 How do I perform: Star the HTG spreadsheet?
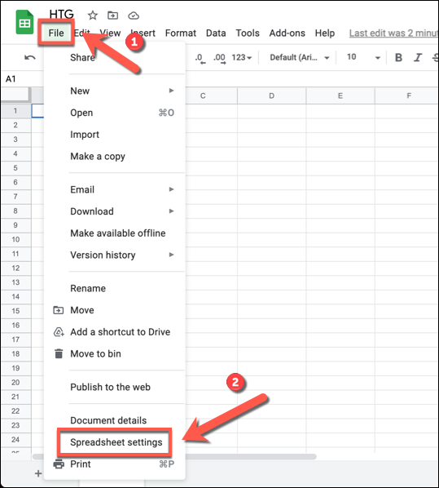[x=93, y=15]
